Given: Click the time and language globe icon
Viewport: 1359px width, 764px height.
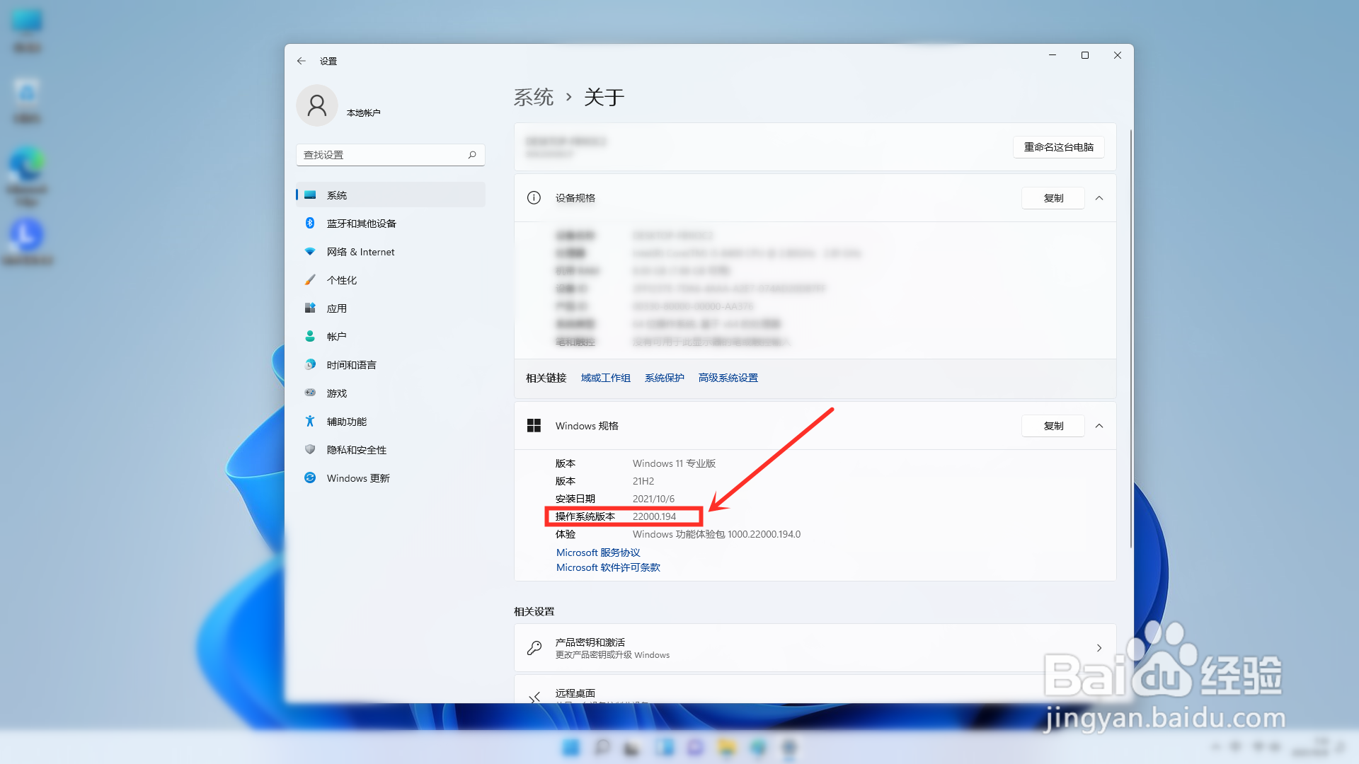Looking at the screenshot, I should 310,364.
